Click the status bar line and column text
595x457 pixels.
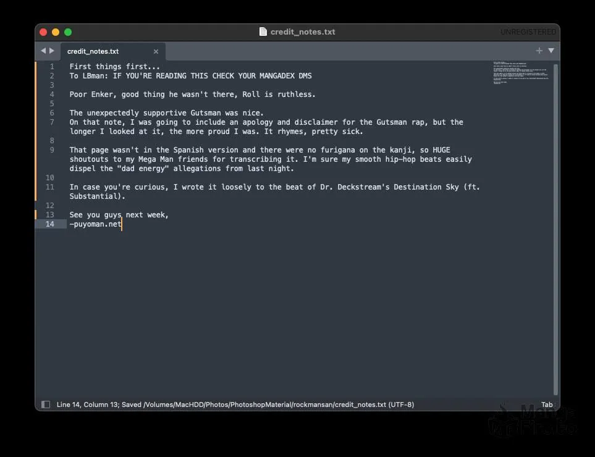(x=235, y=405)
